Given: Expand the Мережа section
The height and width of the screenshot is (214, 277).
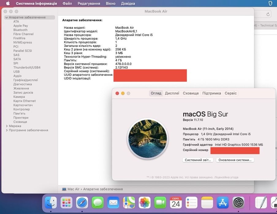Looking at the screenshot, I should 7,126.
